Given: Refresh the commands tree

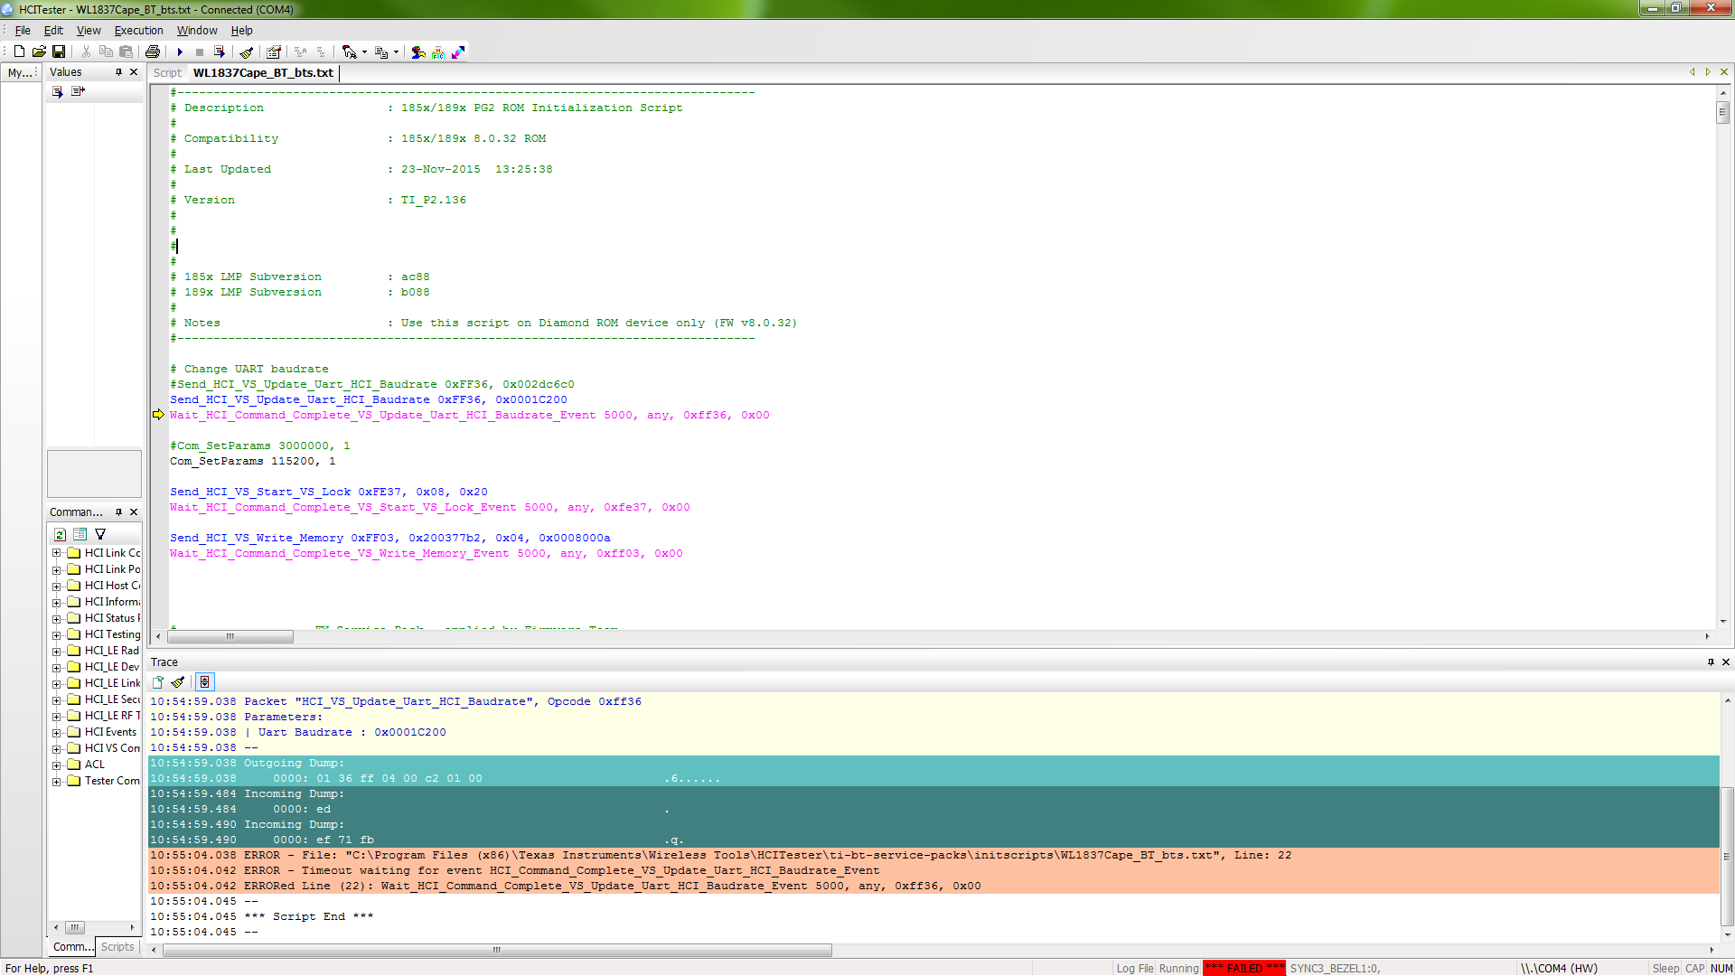Looking at the screenshot, I should 60,534.
